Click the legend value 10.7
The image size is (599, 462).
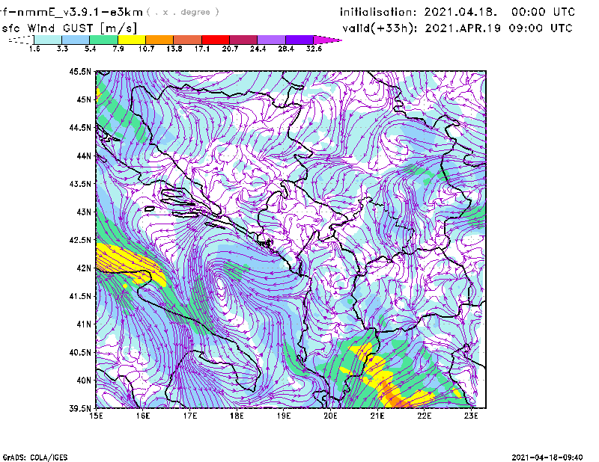click(146, 49)
